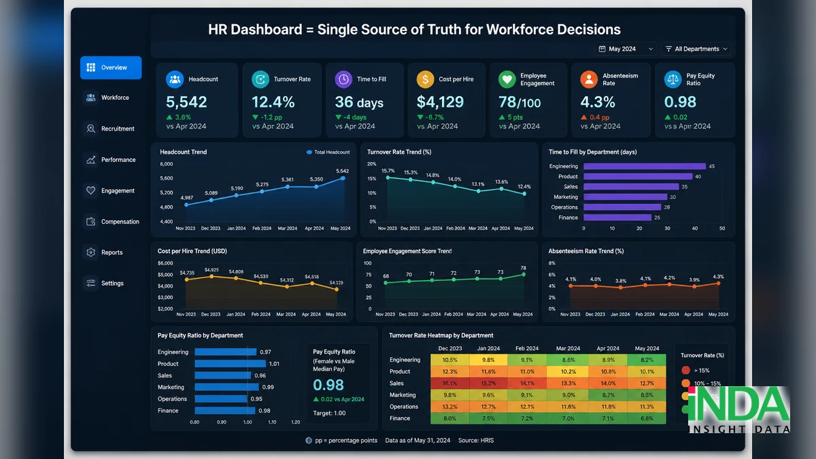Click the Engineering bar in Time to Fill
This screenshot has height=459, width=816.
(644, 166)
